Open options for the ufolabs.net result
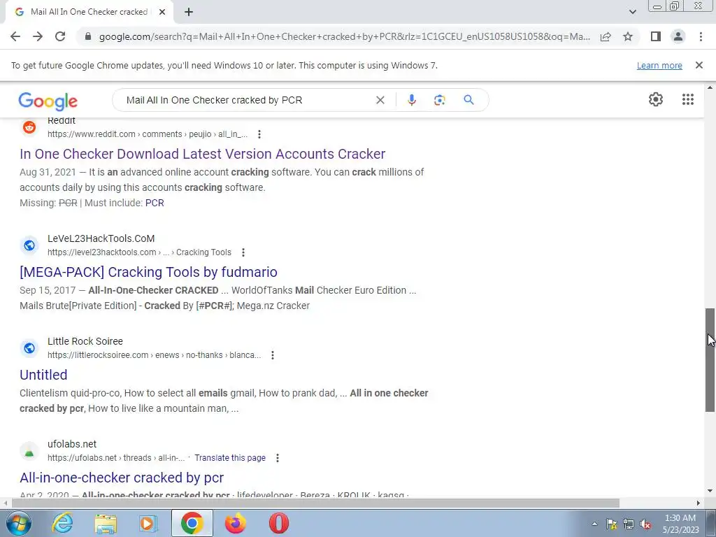Viewport: 716px width, 537px height. (x=278, y=457)
